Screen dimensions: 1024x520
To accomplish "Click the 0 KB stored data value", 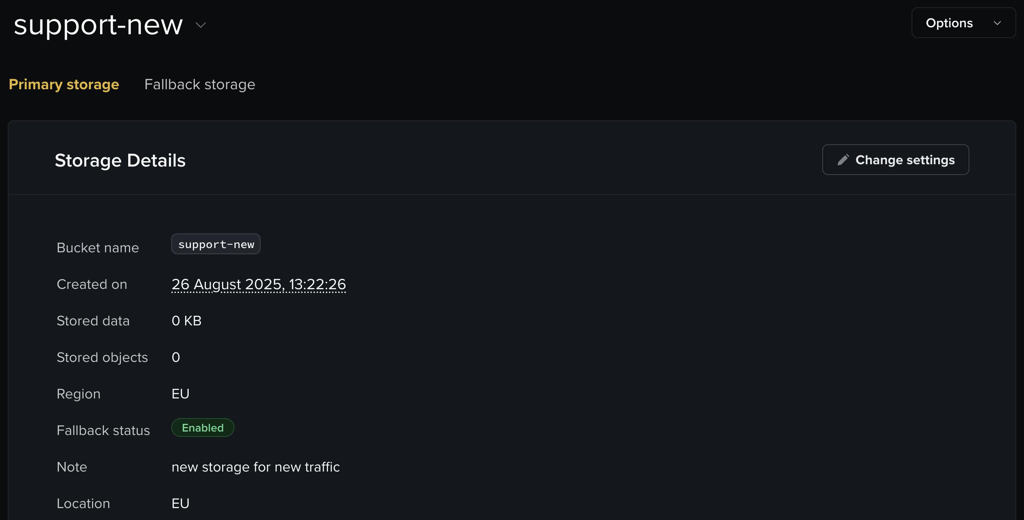I will point(186,321).
